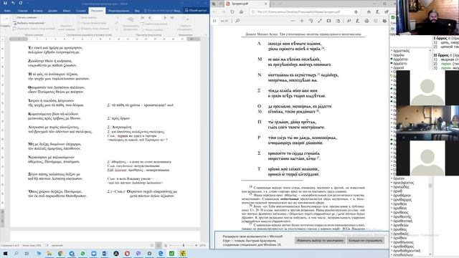Save the Word document from the quick access toolbar
The image size is (459, 258).
point(5,3)
